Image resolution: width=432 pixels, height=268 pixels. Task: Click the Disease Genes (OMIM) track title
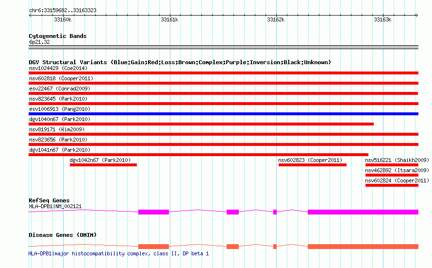[63, 235]
